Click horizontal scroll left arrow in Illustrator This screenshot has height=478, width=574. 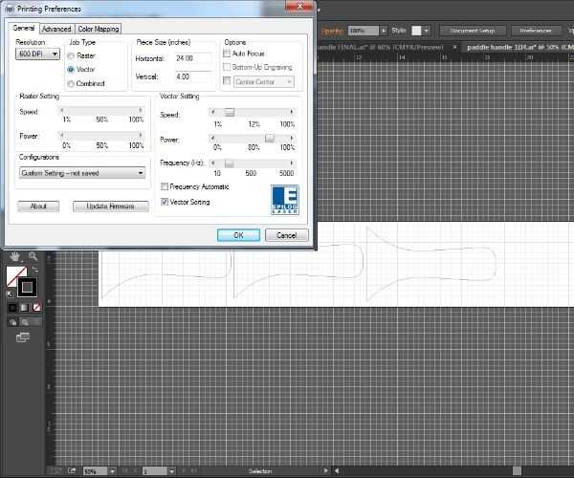337,470
